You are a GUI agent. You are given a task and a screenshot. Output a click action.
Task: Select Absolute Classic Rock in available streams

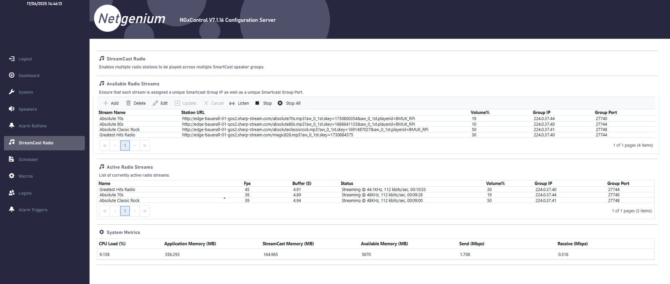tap(376, 129)
